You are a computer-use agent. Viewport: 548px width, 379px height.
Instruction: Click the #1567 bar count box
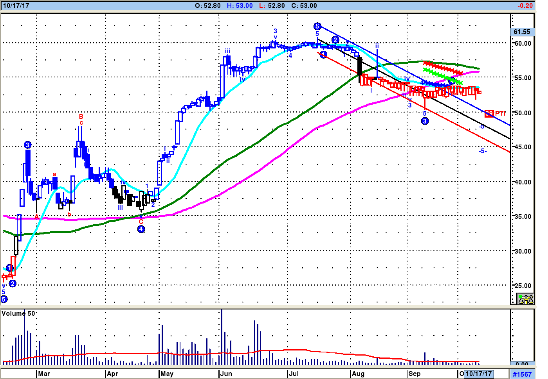tap(522, 374)
